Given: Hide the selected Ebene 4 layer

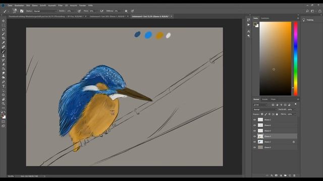Looking at the screenshot, I should [254, 136].
